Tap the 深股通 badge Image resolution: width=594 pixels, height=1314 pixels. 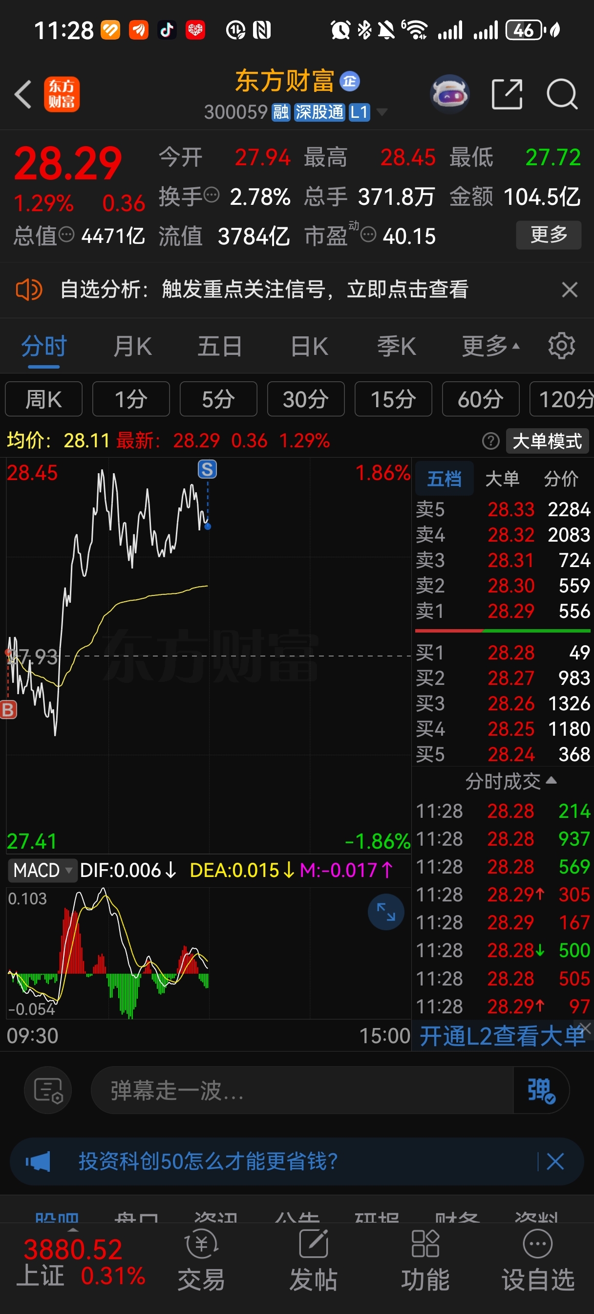[x=319, y=112]
